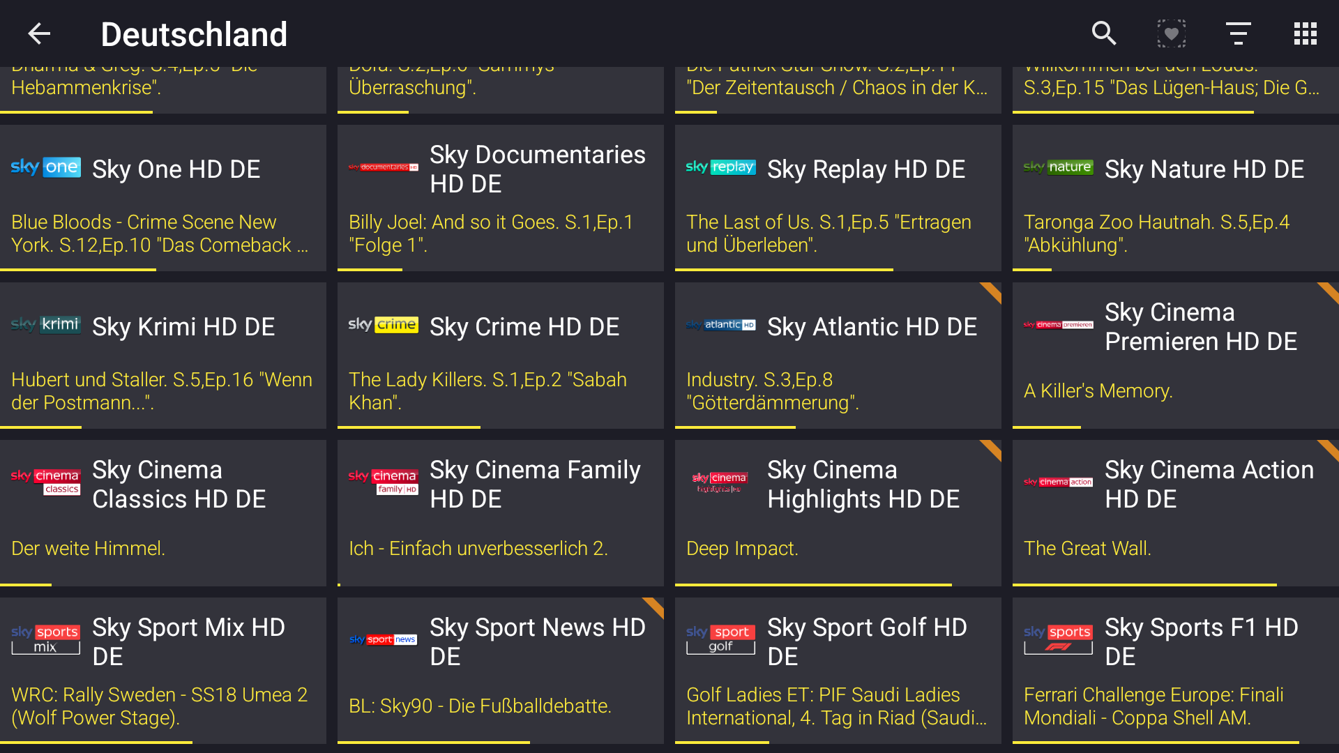Image resolution: width=1339 pixels, height=753 pixels.
Task: Click the Sky Replay channel logo
Action: [x=720, y=167]
